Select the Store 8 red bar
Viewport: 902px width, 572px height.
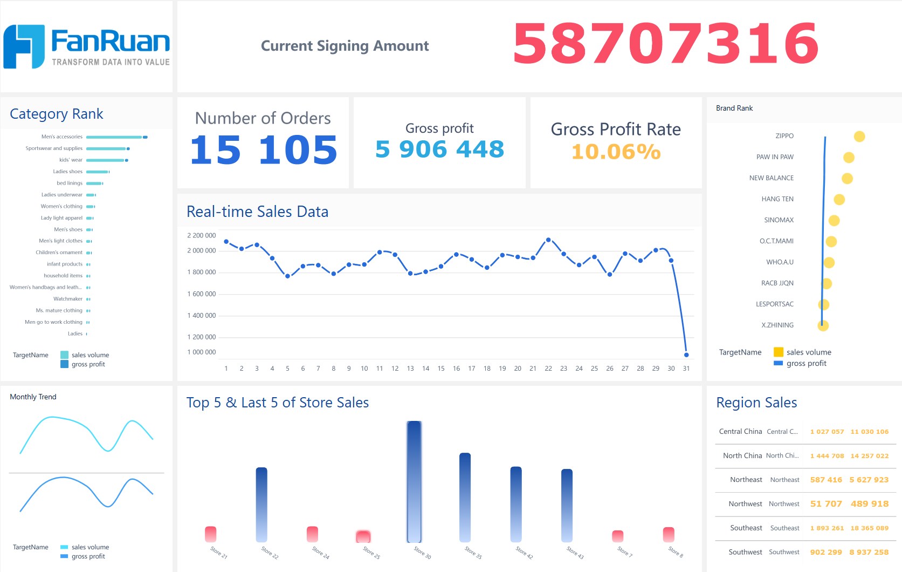click(x=669, y=534)
